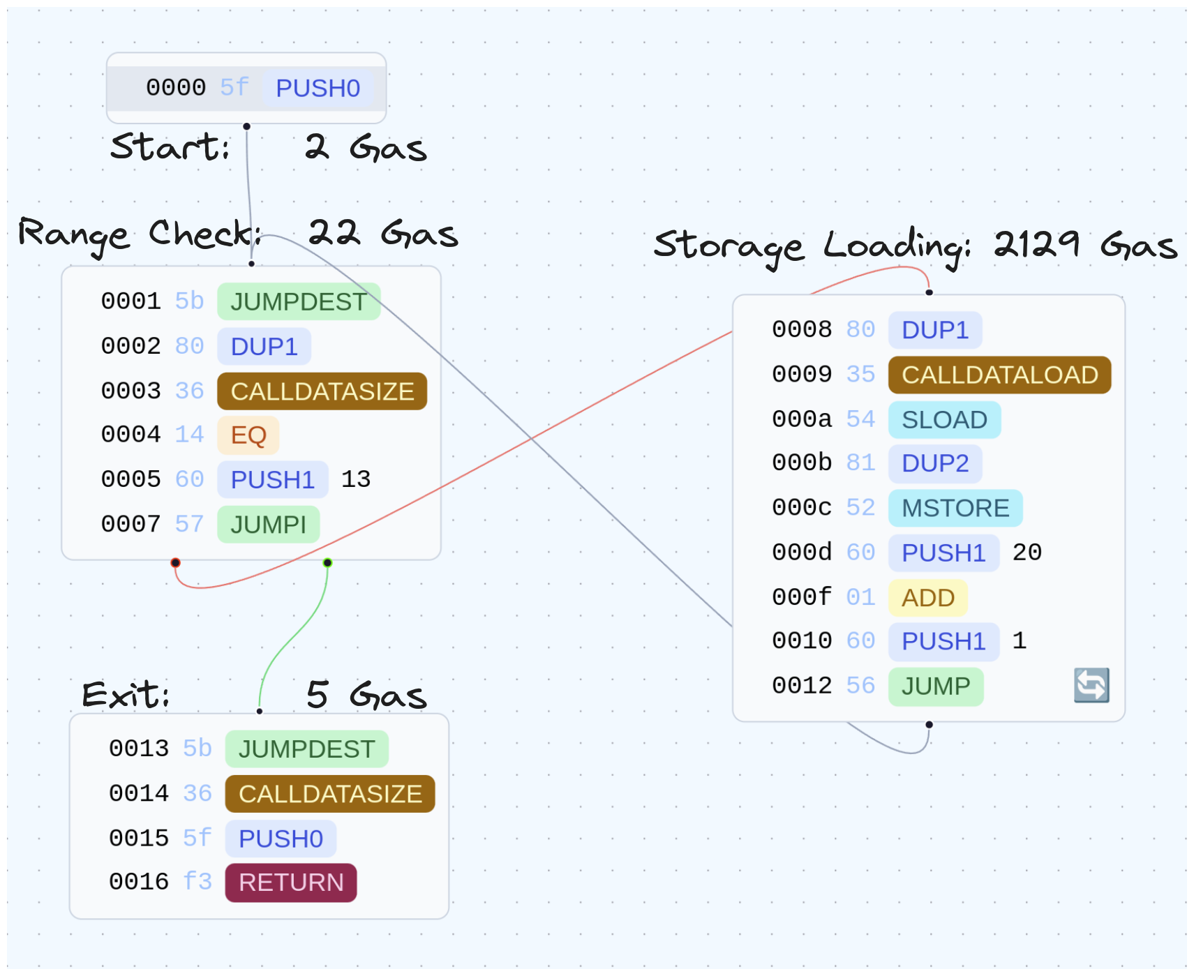Click the red false-branch port under JUMPI block
The width and height of the screenshot is (1194, 976).
click(175, 562)
